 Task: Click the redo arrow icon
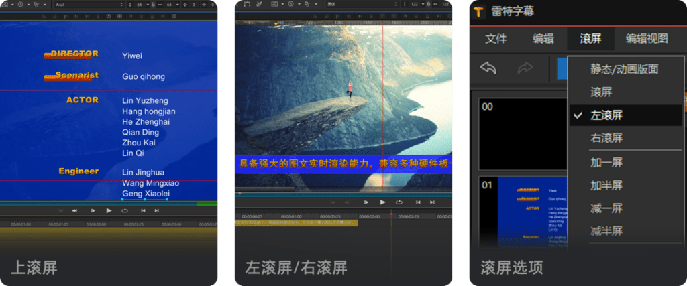click(x=525, y=68)
